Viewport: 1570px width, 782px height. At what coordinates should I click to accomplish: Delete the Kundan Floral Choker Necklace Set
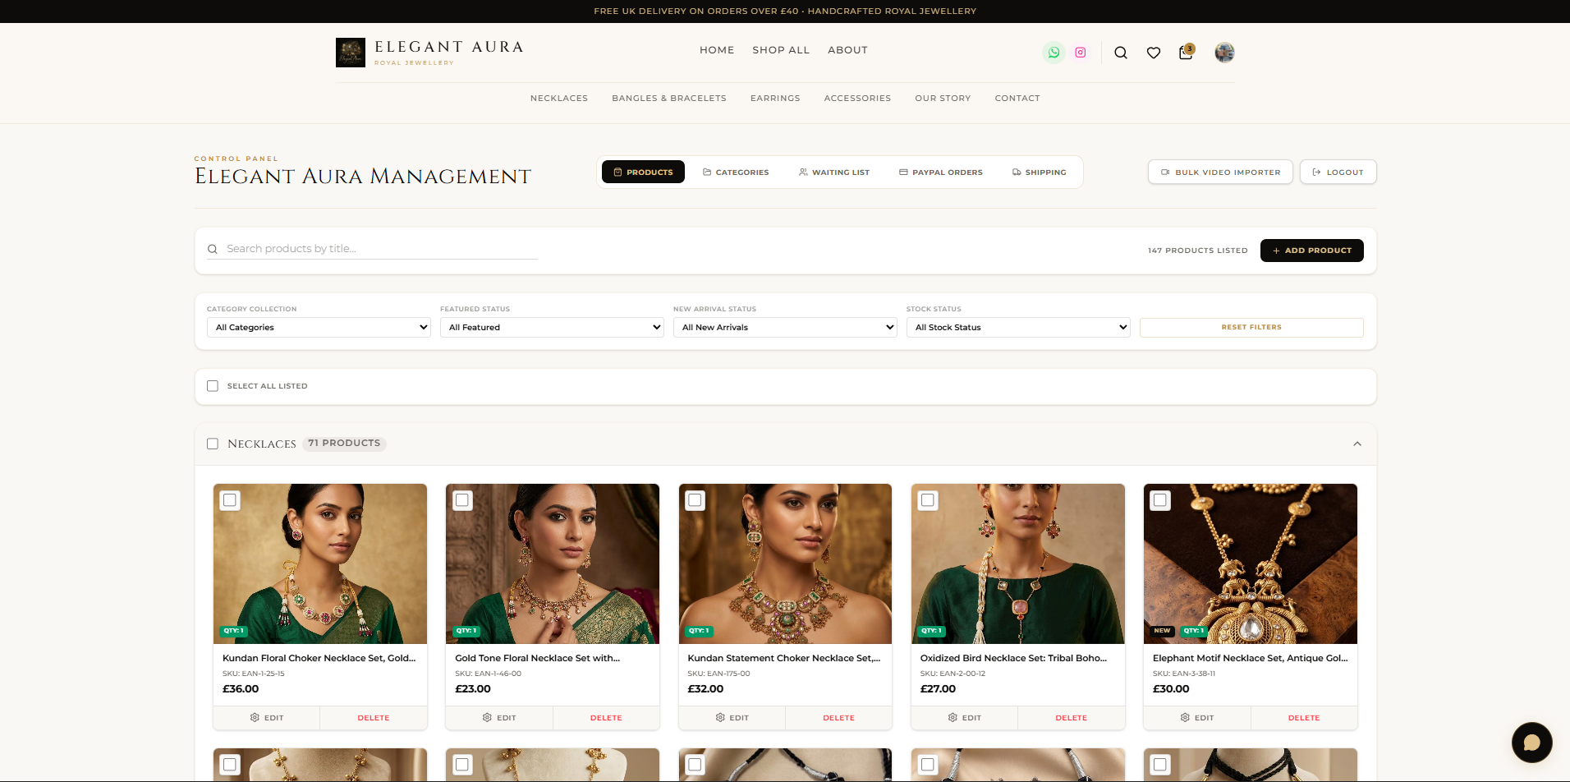(374, 718)
